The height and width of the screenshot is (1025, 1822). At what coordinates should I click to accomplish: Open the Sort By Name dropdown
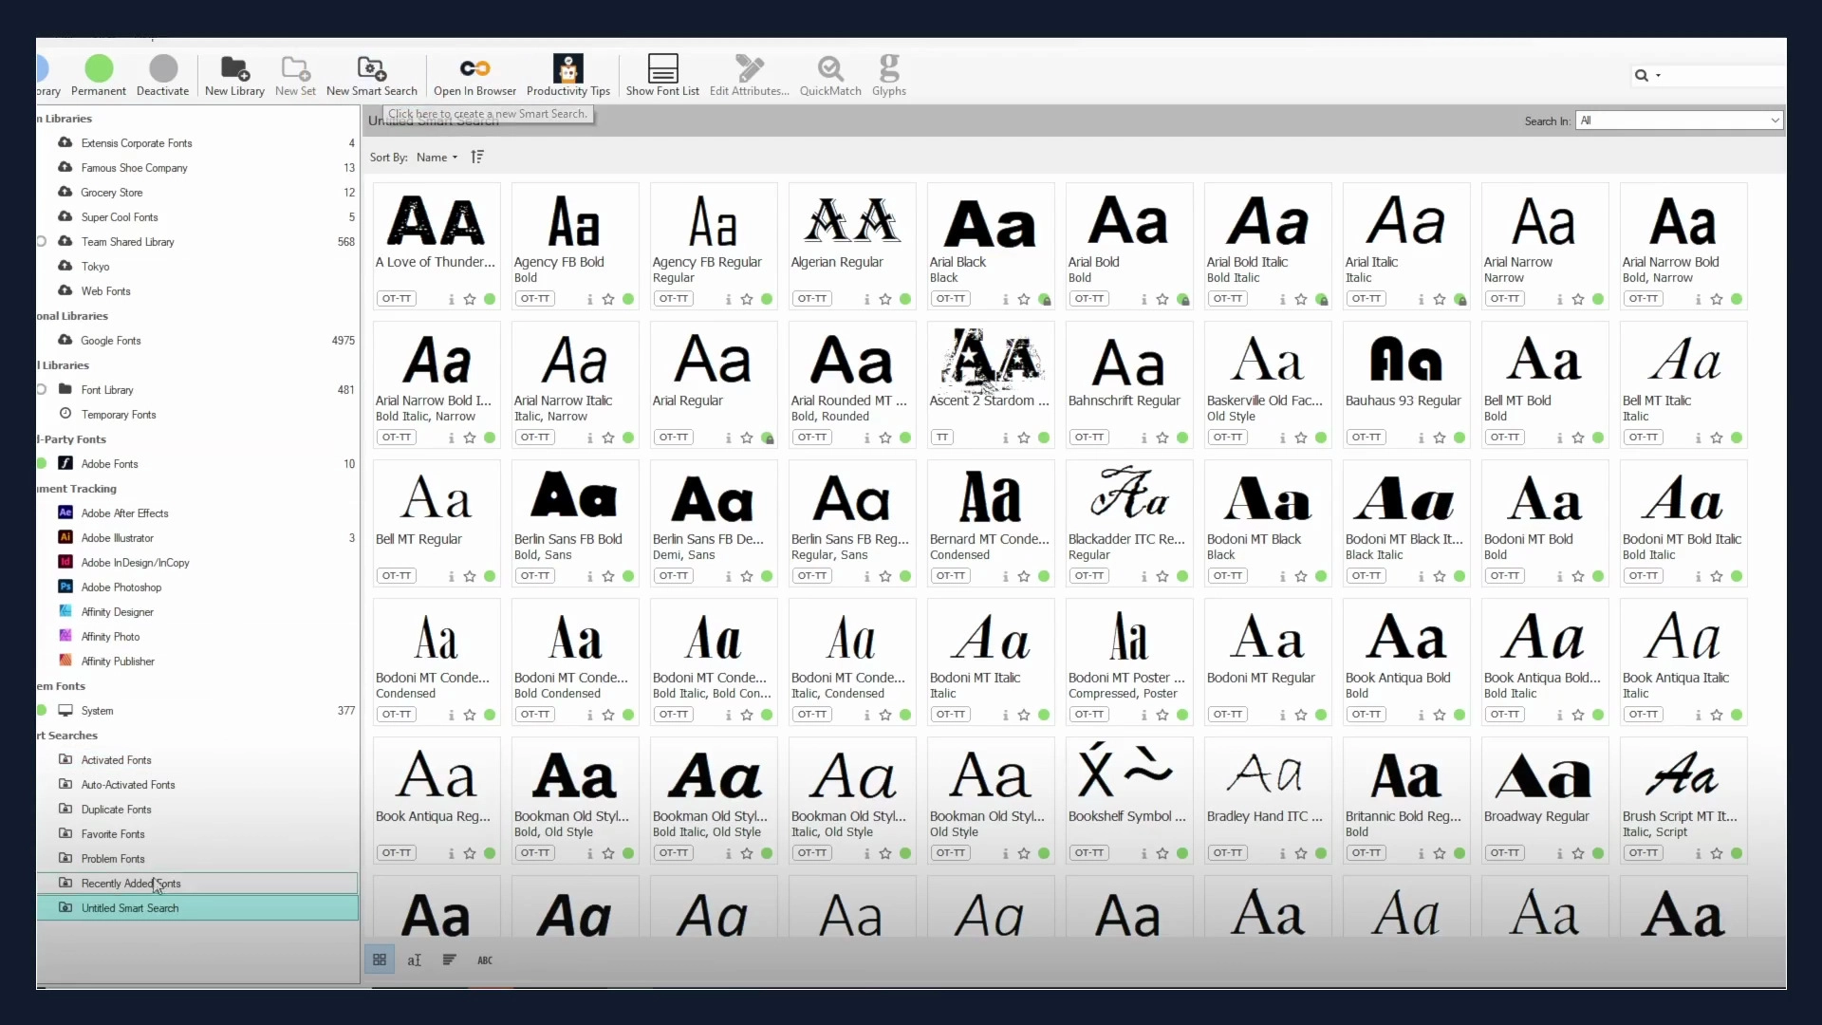point(437,158)
